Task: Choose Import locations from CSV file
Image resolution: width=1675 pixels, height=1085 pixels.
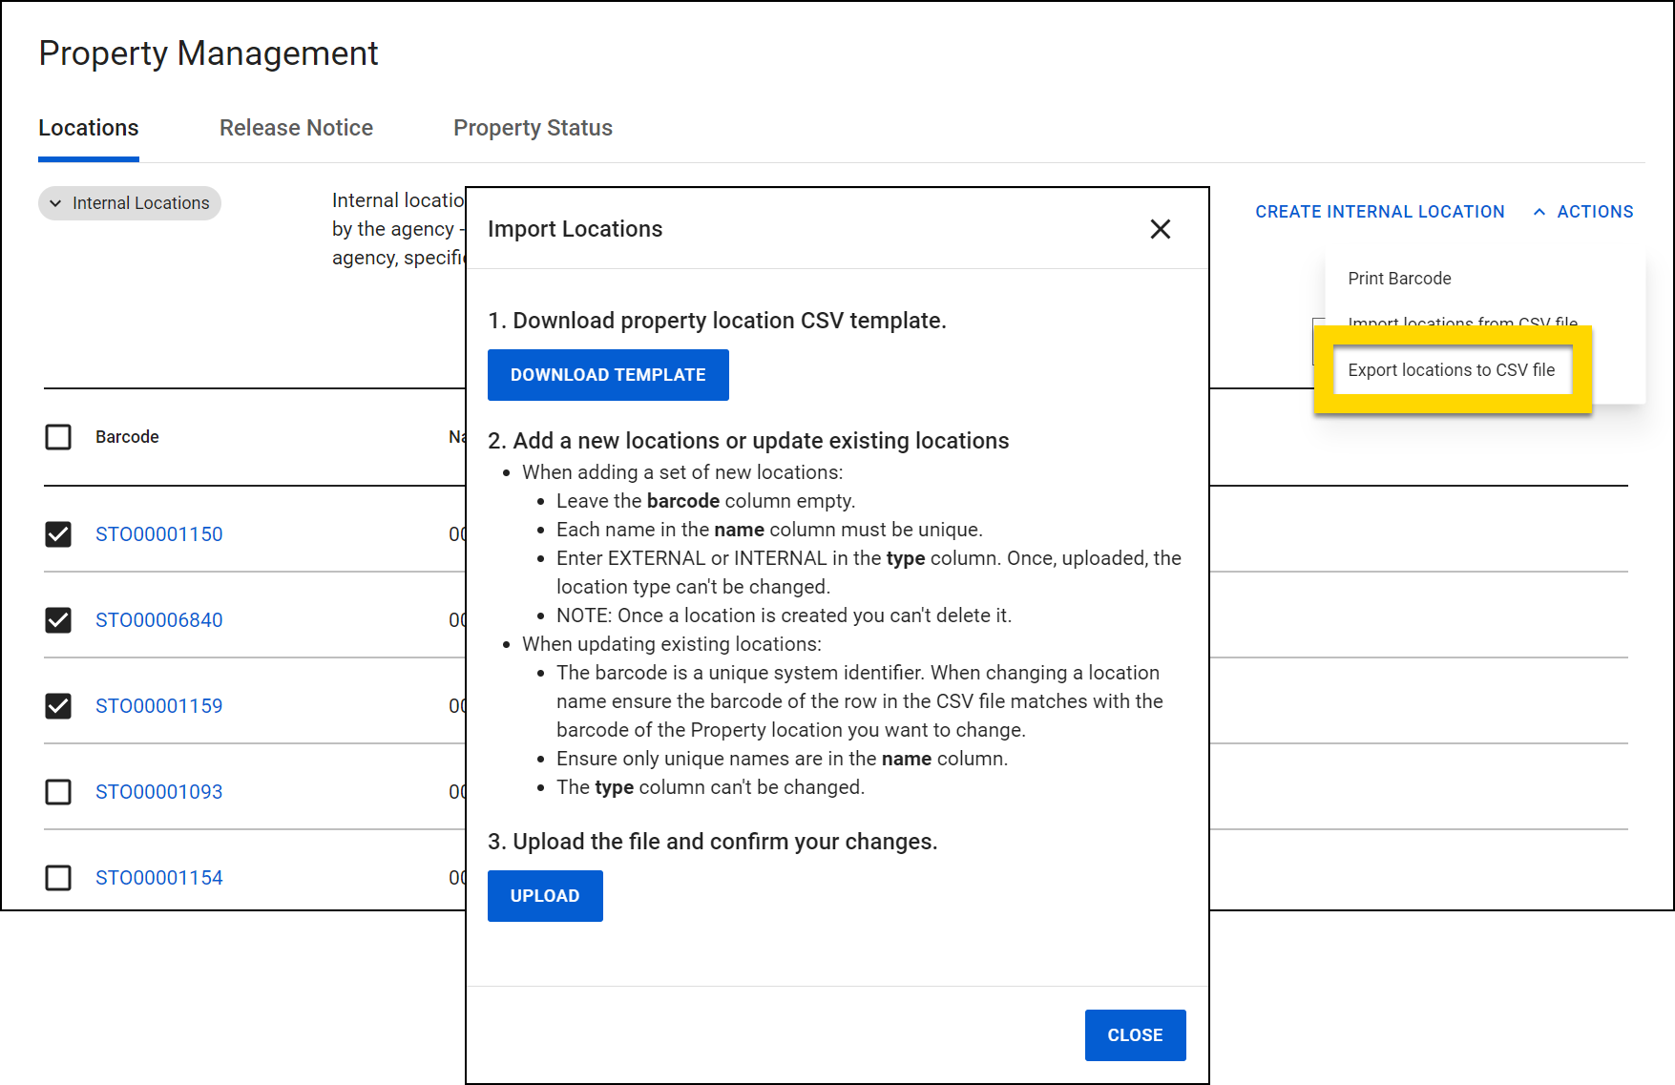Action: point(1462,323)
